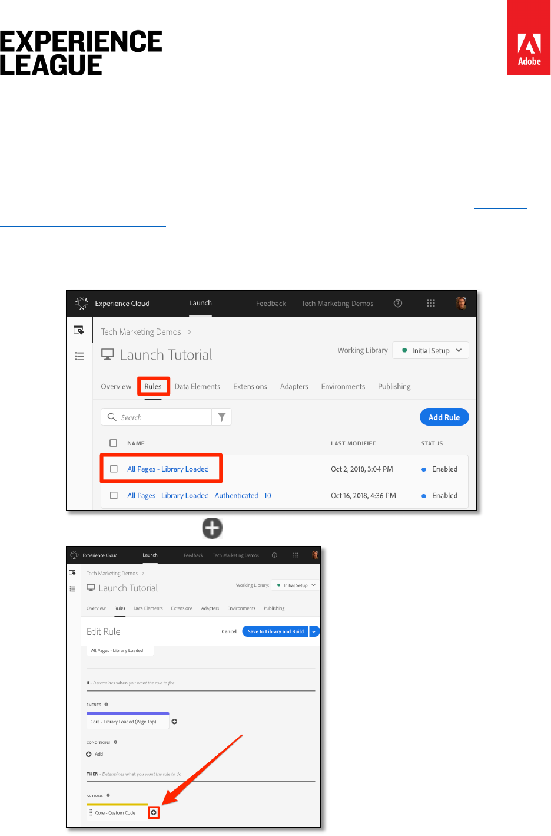Open Extensions tab in Edit Rule screenshot
Screen dimensions: 551x836
182,608
